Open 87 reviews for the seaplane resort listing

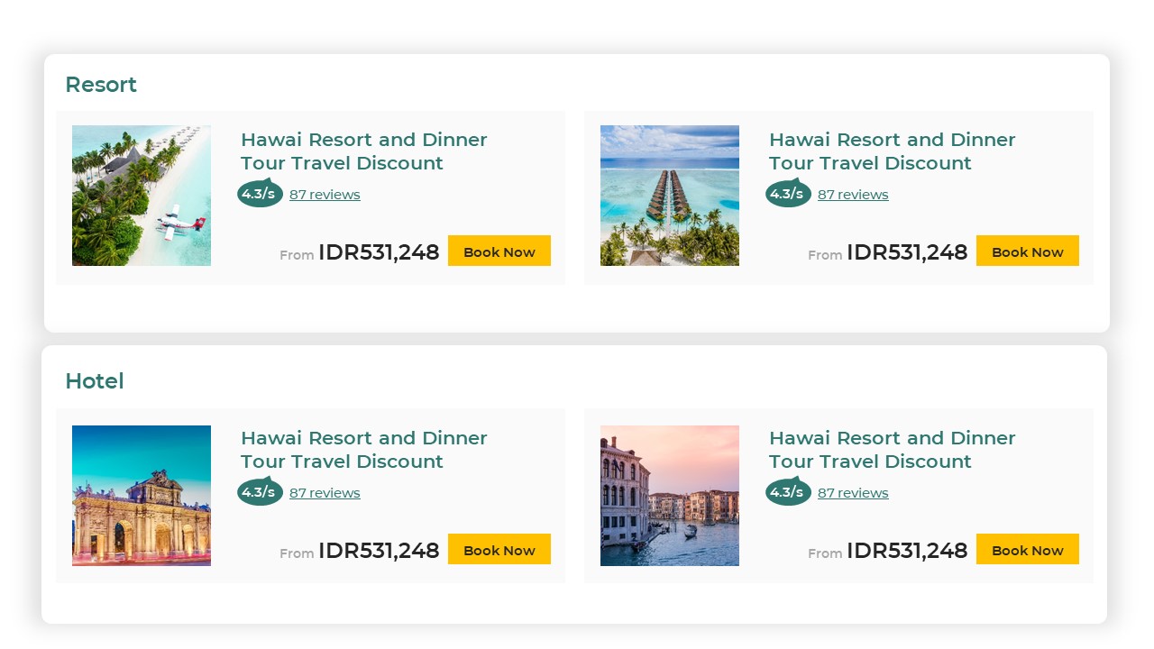(x=325, y=194)
